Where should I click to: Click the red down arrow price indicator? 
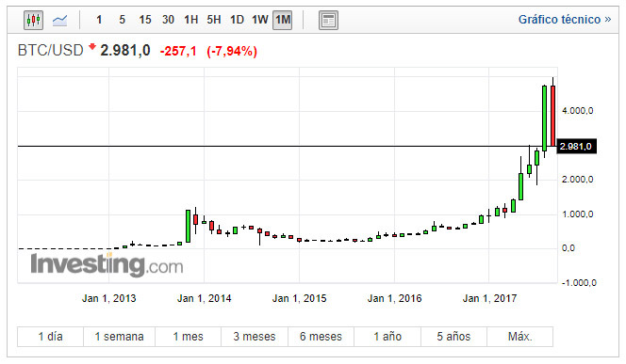(x=92, y=47)
